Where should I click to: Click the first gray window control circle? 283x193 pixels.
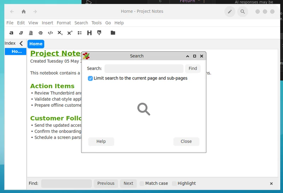(x=258, y=12)
